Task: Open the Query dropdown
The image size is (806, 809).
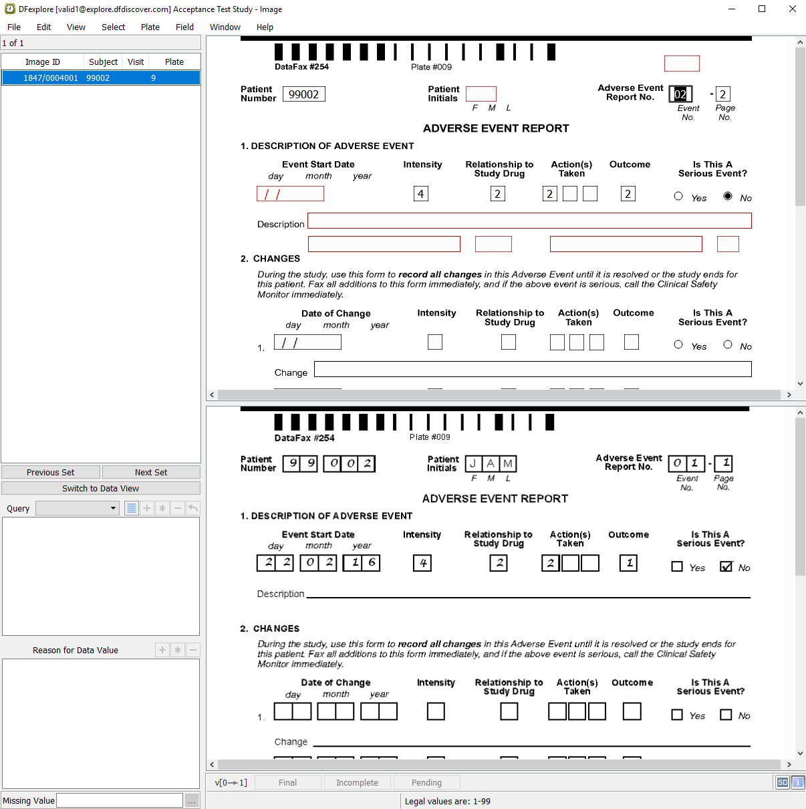Action: [x=78, y=508]
